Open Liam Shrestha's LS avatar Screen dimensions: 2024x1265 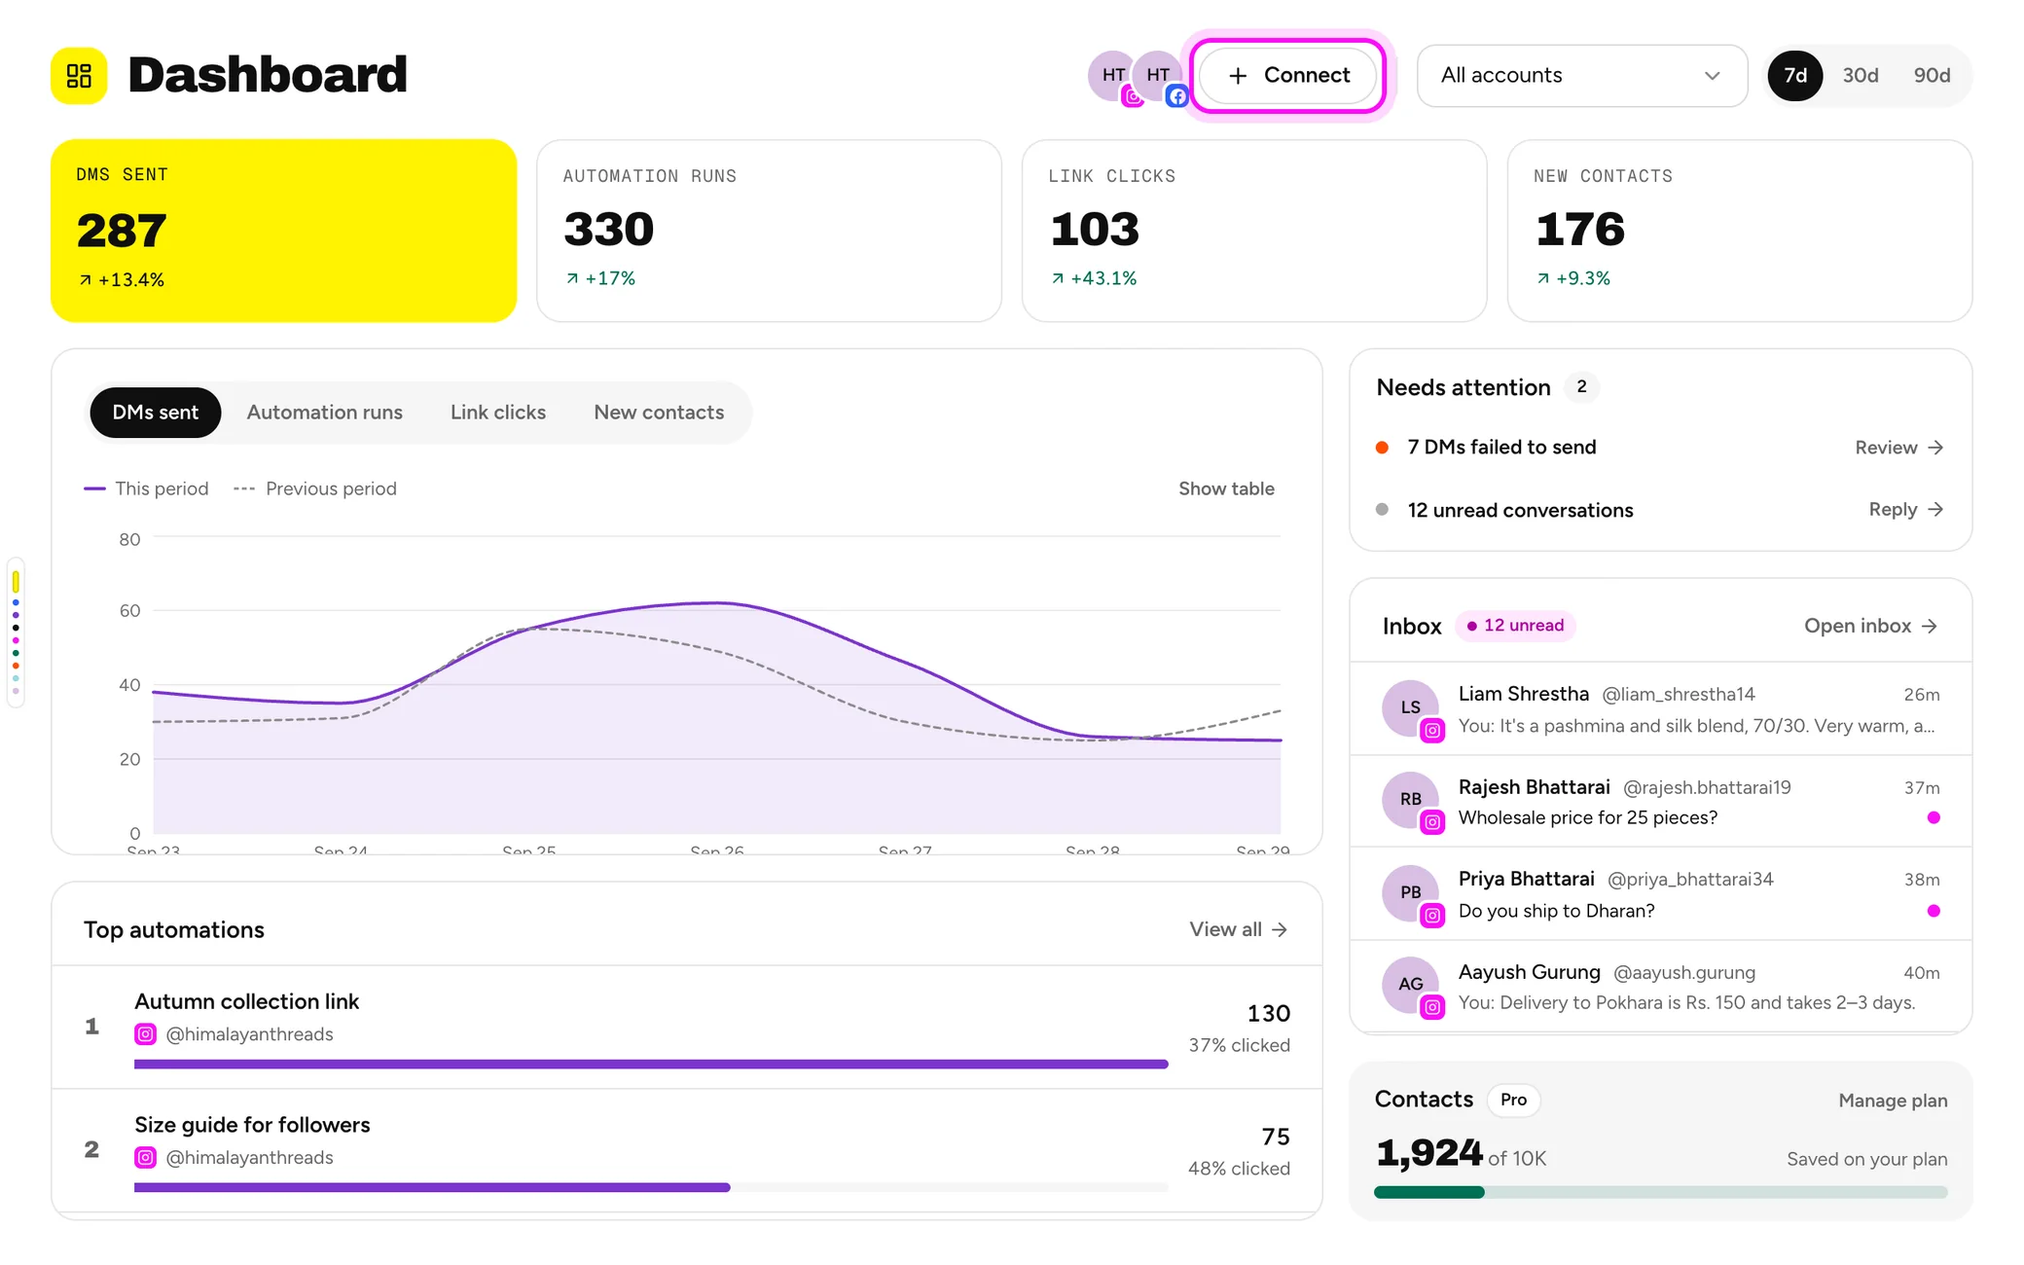tap(1411, 707)
